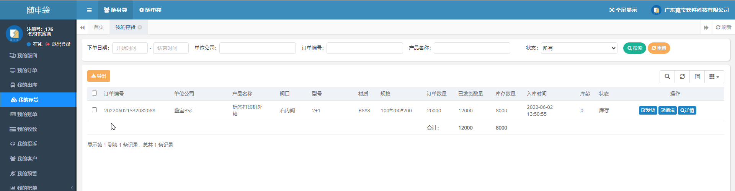Viewport: 735px width, 191px height.
Task: Focus the 订单编号 search input
Action: tap(365, 48)
